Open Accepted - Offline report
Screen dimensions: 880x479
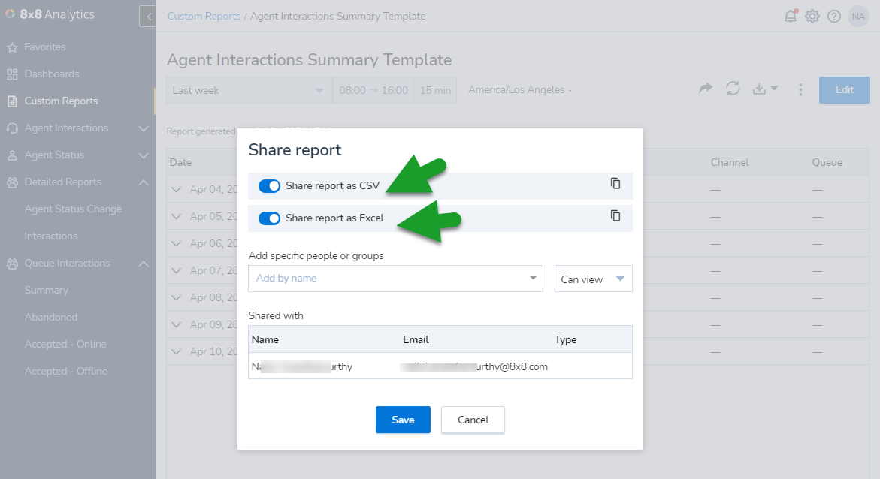(x=65, y=371)
